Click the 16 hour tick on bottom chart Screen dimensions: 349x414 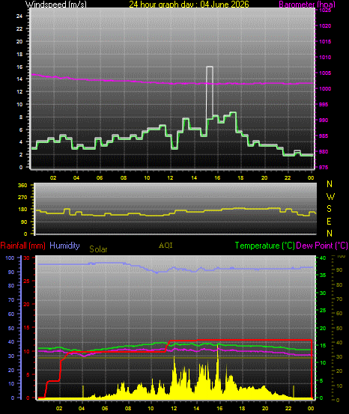(x=219, y=408)
